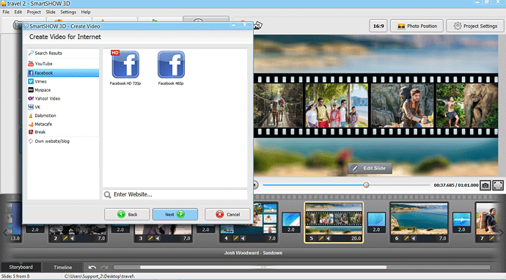Viewport: 506px width, 280px height.
Task: Open the File menu
Action: (6, 12)
